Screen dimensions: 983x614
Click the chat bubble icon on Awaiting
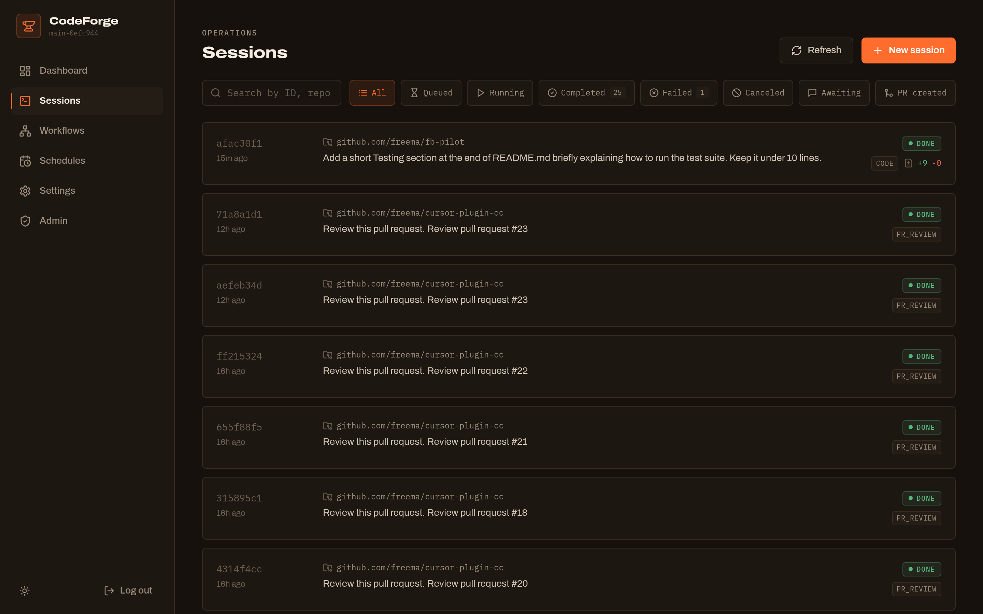[x=812, y=93]
